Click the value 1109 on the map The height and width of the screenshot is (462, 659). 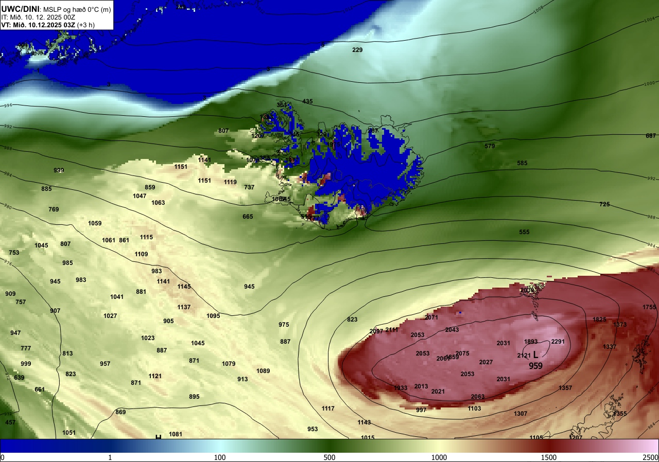141,254
